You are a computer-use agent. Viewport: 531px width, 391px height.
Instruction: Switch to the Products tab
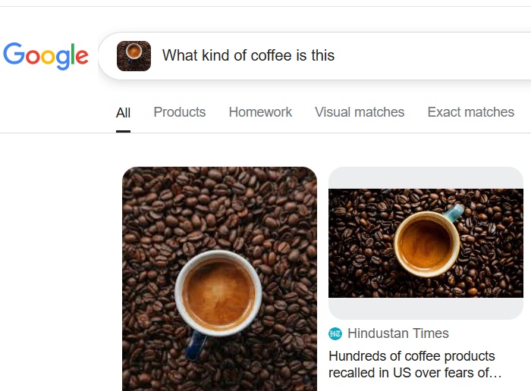[x=179, y=112]
